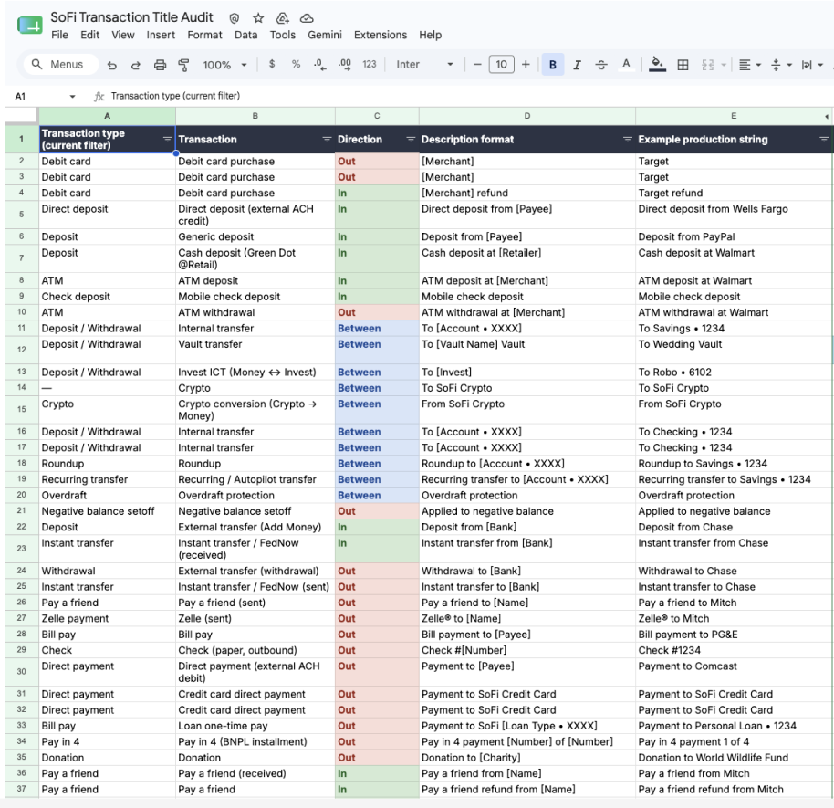The height and width of the screenshot is (808, 834).
Task: Select 'Out' cell in ATM withdrawal row
Action: (x=377, y=312)
